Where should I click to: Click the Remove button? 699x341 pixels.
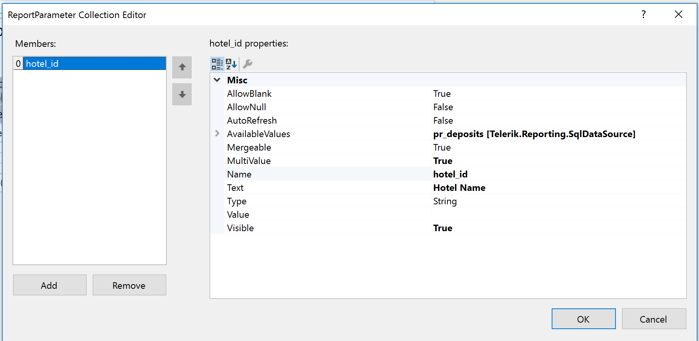[129, 285]
